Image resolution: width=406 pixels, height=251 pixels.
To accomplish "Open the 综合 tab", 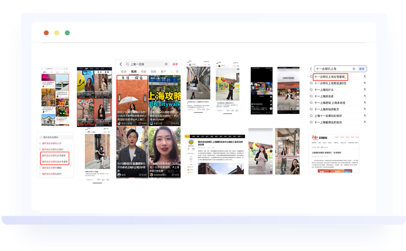I will [x=124, y=72].
